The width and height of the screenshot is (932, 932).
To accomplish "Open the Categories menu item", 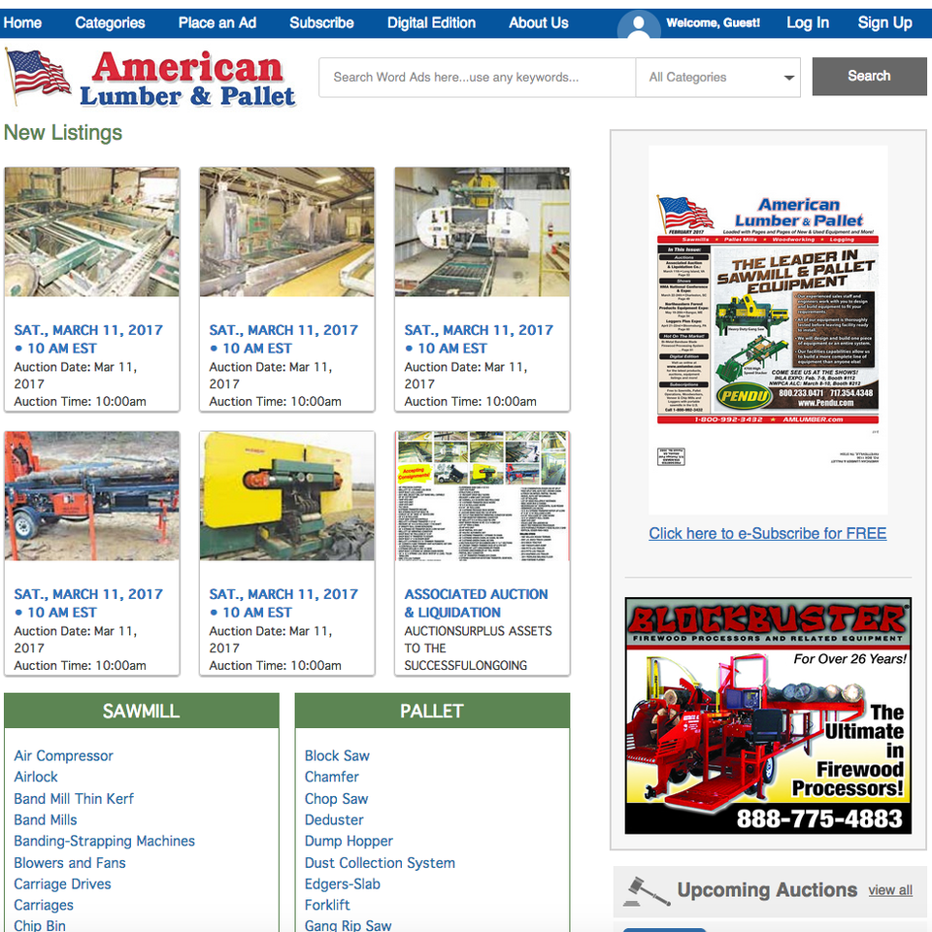I will pos(110,23).
